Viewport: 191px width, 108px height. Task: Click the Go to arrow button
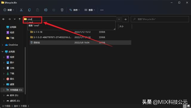click(125, 19)
